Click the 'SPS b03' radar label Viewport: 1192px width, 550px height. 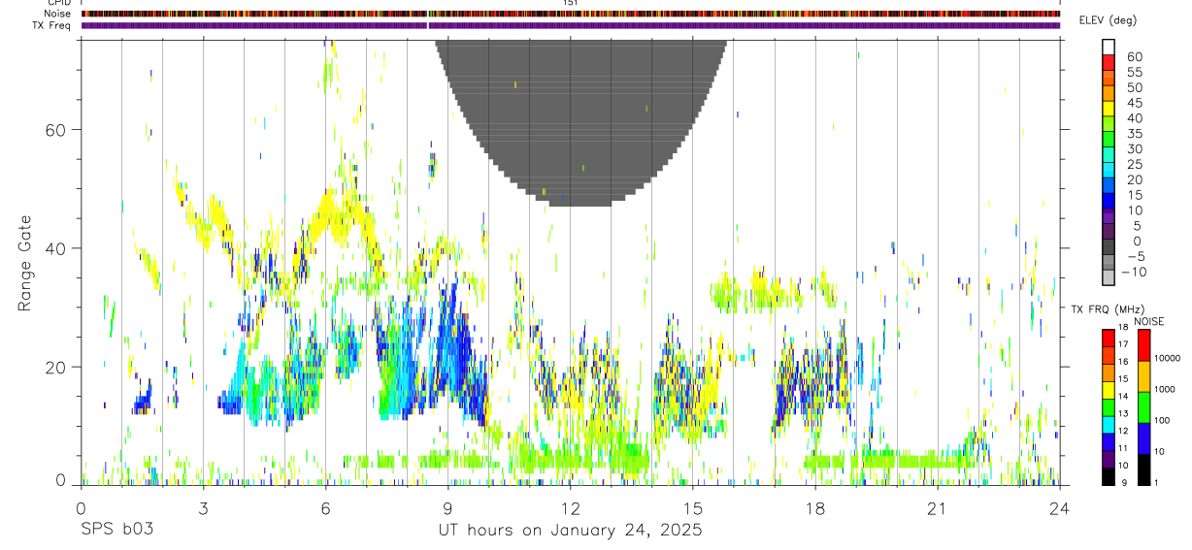(116, 531)
